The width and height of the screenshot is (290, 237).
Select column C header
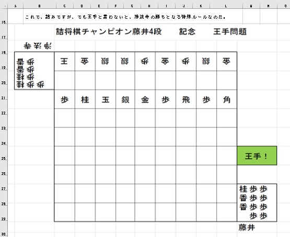pyautogui.click(x=64, y=6)
